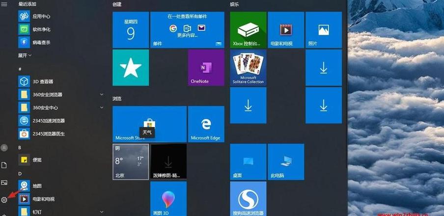
Task: Open the 邮件 mail tile
Action: 187,30
